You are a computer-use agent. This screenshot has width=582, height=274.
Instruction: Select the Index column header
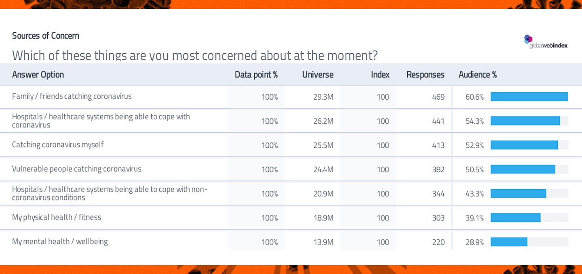(x=380, y=75)
